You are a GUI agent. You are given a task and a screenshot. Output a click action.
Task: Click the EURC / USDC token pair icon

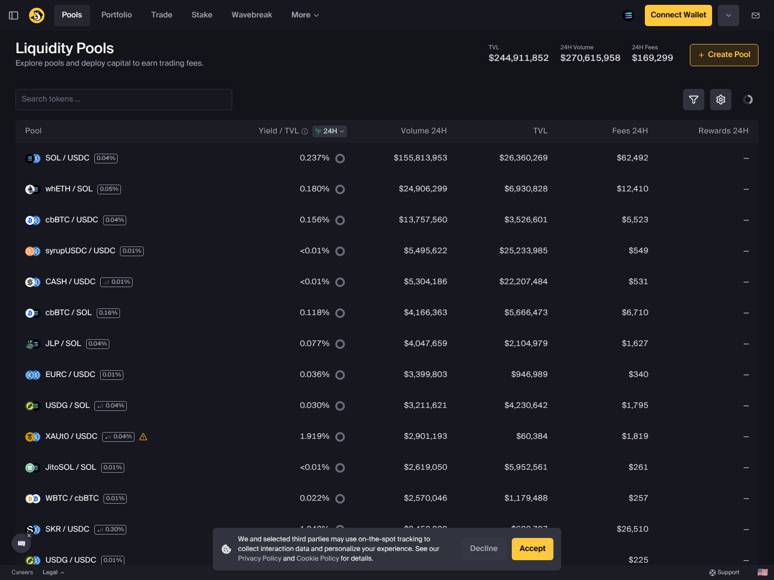[32, 375]
